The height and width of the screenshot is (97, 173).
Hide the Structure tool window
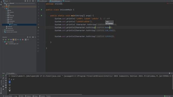pyautogui.click(x=35, y=37)
